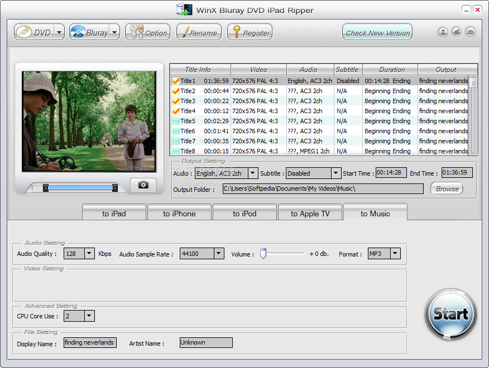Click the Output column header

(x=448, y=70)
